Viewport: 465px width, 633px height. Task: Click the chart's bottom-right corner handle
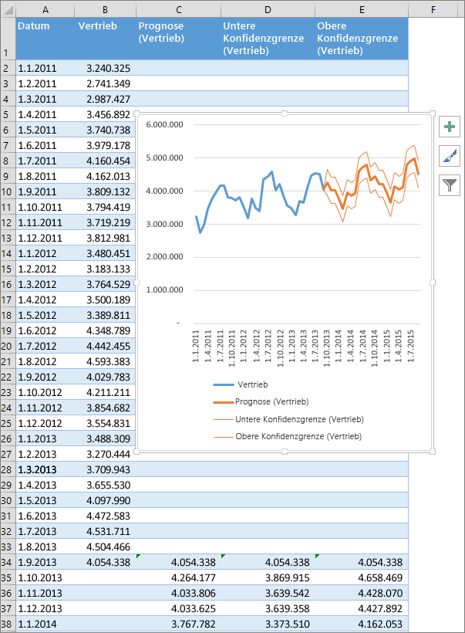(433, 452)
